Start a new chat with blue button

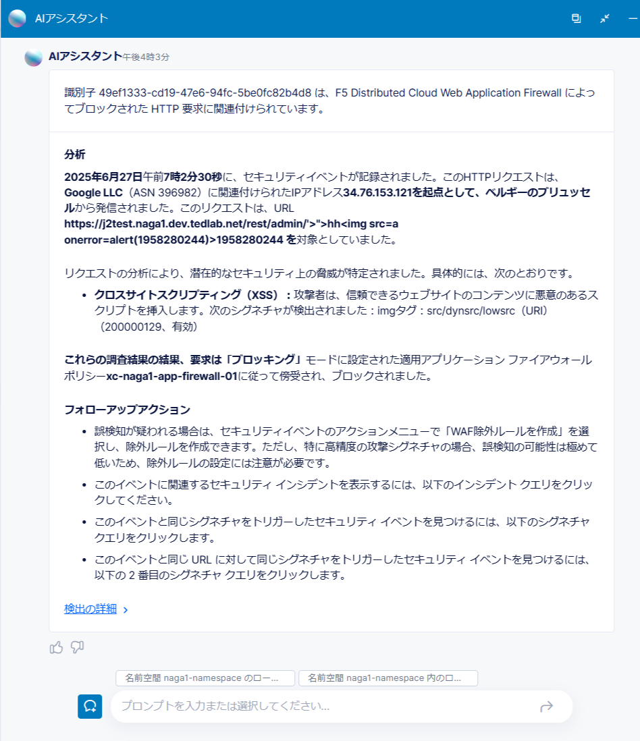[90, 706]
